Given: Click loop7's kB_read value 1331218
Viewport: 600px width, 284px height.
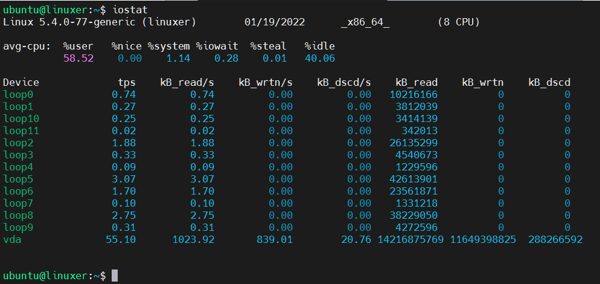Looking at the screenshot, I should tap(416, 203).
